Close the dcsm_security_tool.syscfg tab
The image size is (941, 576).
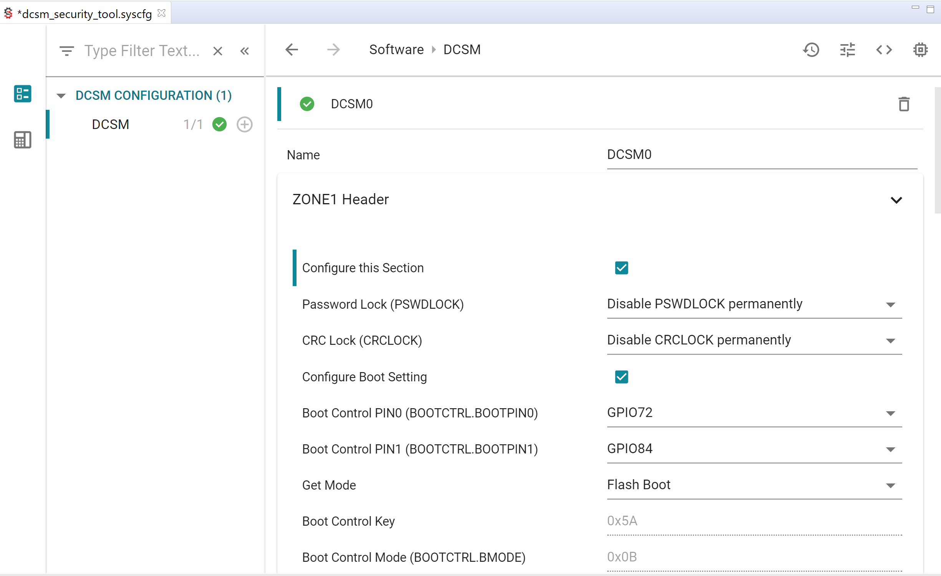(x=162, y=13)
